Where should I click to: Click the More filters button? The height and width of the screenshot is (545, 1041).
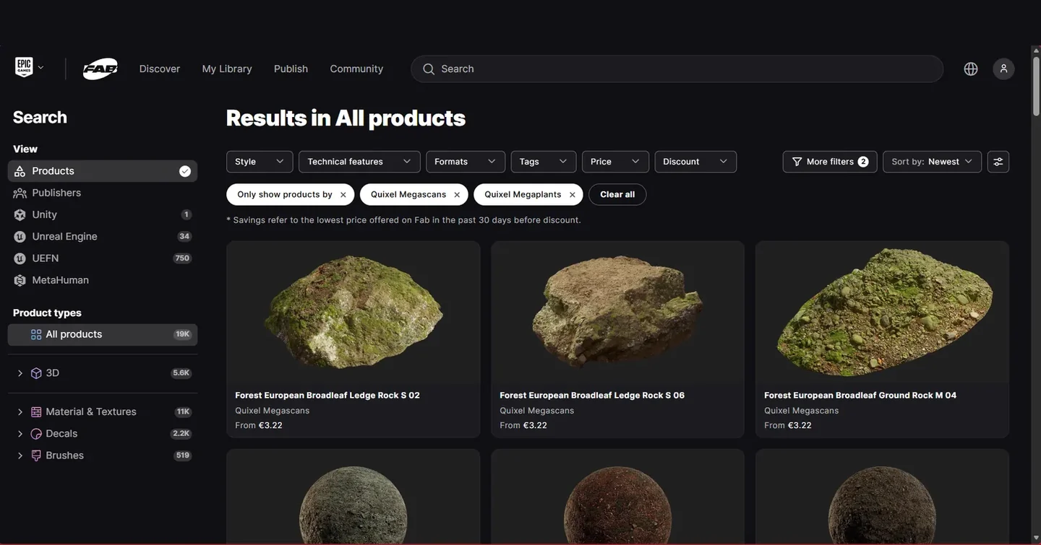pos(830,162)
